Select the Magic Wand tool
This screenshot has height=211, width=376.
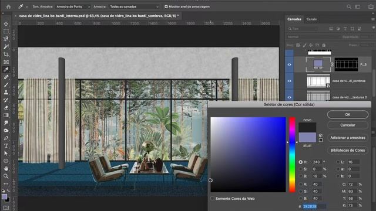6,47
